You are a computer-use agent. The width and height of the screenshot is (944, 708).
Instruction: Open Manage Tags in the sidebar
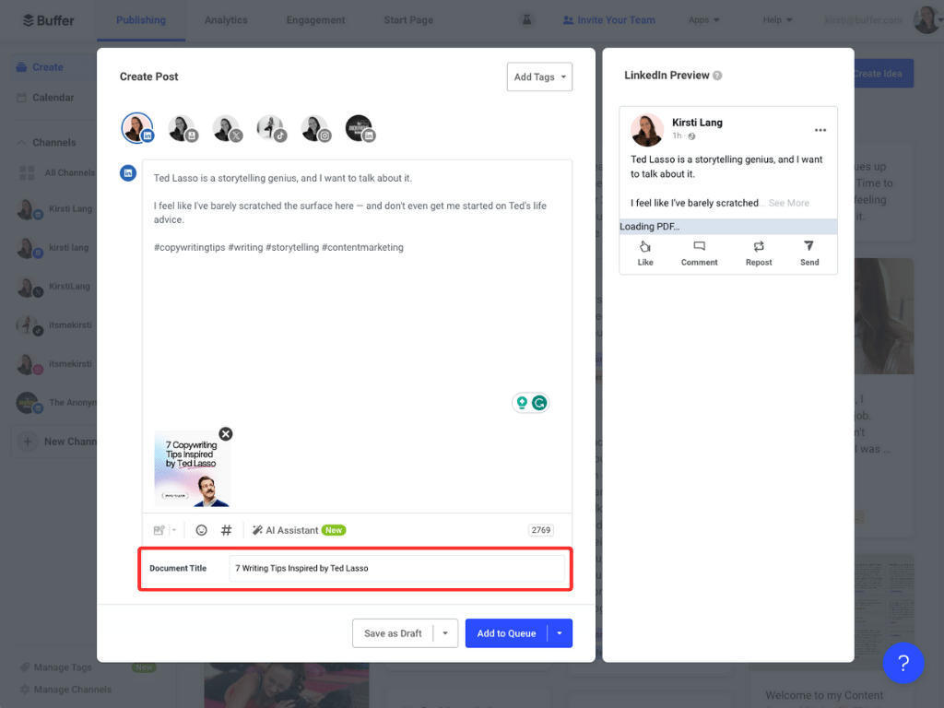[x=63, y=667]
